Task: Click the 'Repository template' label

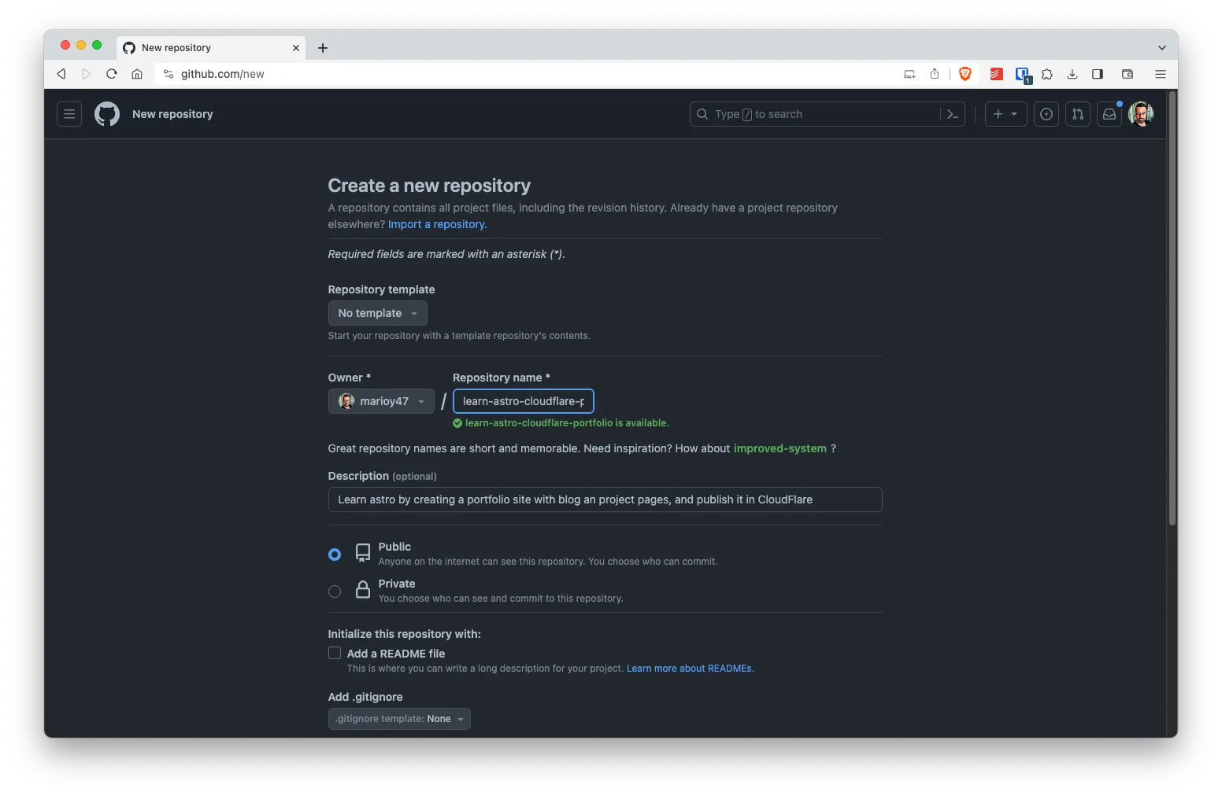Action: (x=382, y=289)
